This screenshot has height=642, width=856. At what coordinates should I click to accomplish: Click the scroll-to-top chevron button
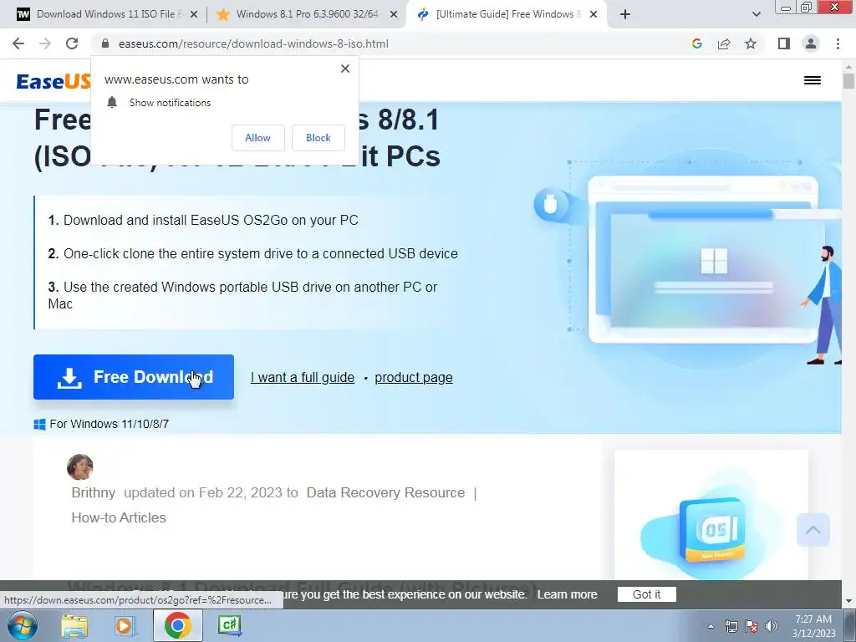pos(813,530)
